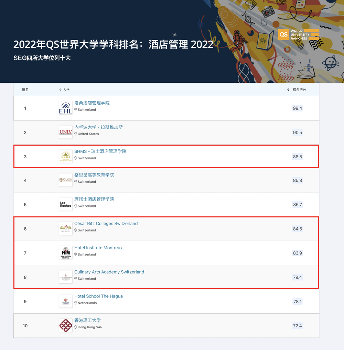344x350 pixels.
Task: Click the 85.7 score value
Action: pos(298,204)
